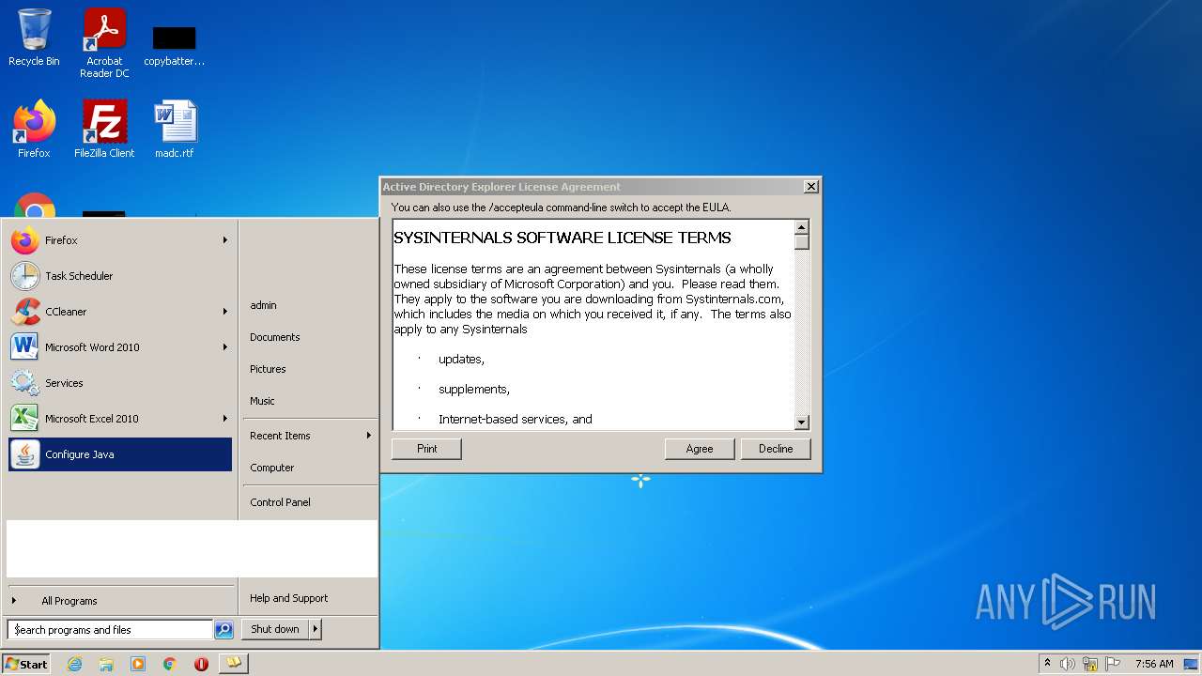
Task: Open Computer from Start menu
Action: coord(272,468)
